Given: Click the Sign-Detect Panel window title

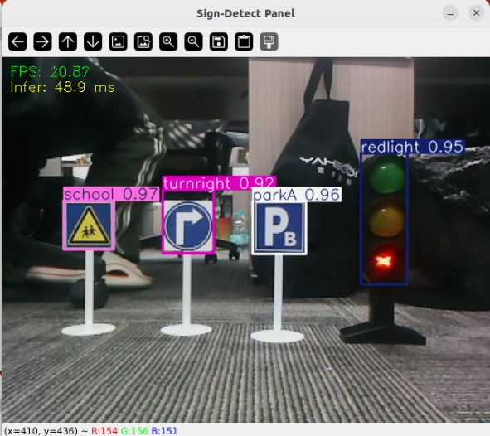Looking at the screenshot, I should tap(245, 13).
